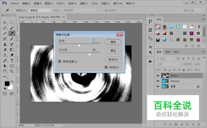The height and width of the screenshot is (128, 207).
Task: Switch to the Channels tab
Action: (x=168, y=52)
